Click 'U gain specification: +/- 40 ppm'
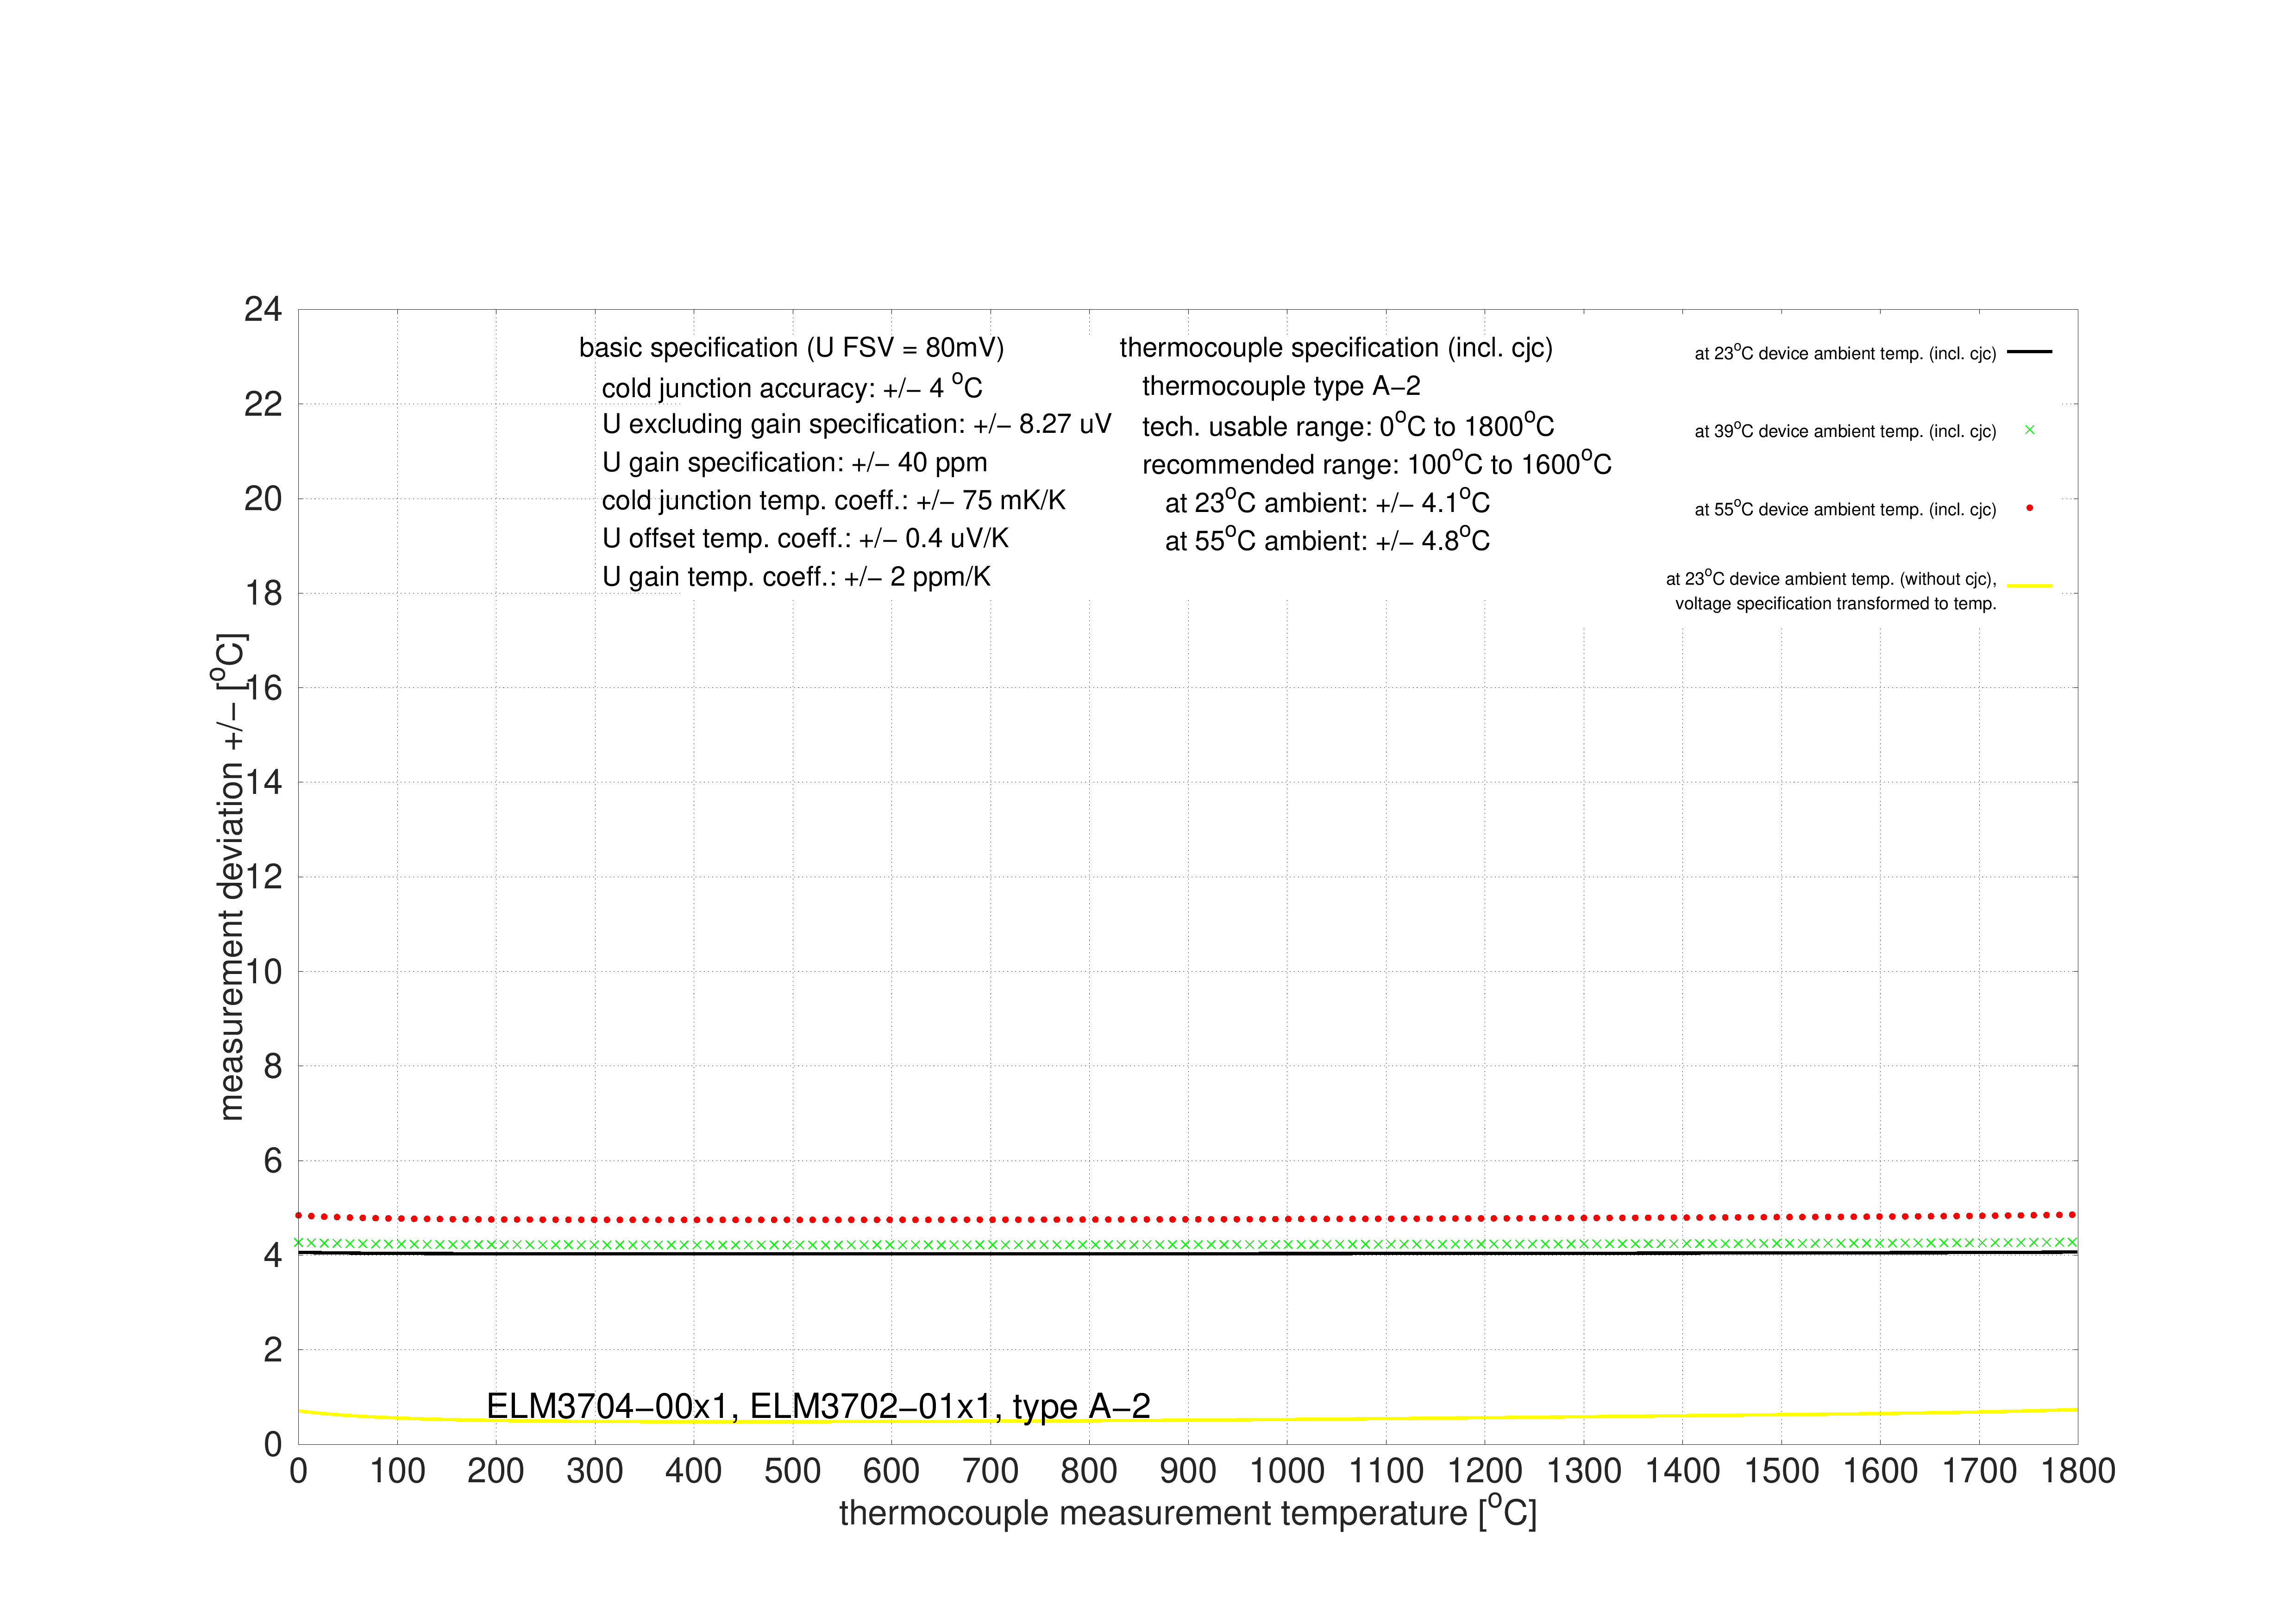 [794, 463]
